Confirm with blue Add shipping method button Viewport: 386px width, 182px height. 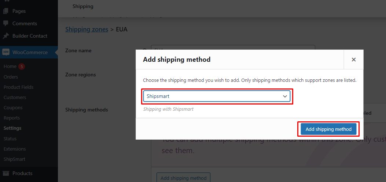point(328,129)
